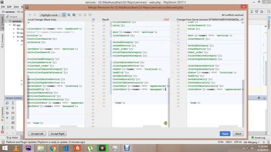Click the Local Changes horizontal scrollbar

[69, 126]
